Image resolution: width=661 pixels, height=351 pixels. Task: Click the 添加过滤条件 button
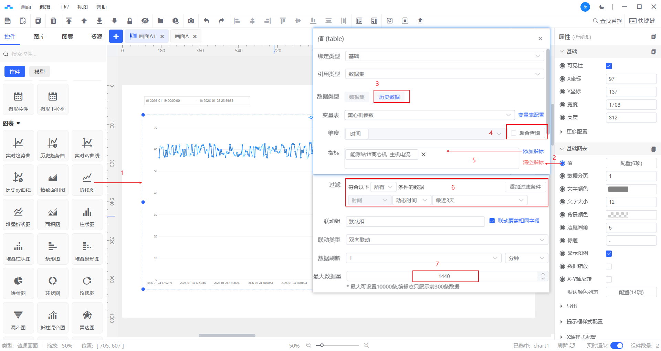point(525,187)
